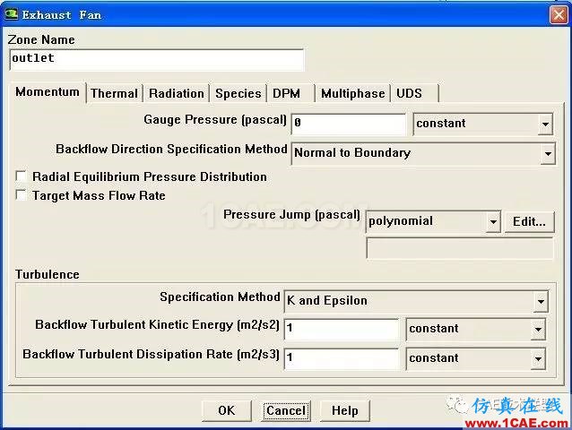Image resolution: width=572 pixels, height=430 pixels.
Task: Click the Fluent app icon in title bar
Action: click(x=12, y=14)
